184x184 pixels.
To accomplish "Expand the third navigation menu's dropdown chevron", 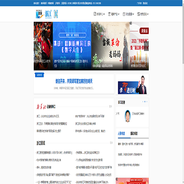I will (133, 14).
